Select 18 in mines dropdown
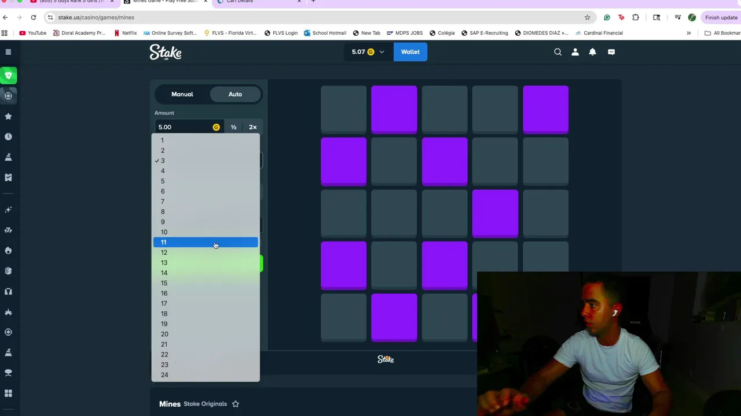This screenshot has width=741, height=416. [206, 314]
